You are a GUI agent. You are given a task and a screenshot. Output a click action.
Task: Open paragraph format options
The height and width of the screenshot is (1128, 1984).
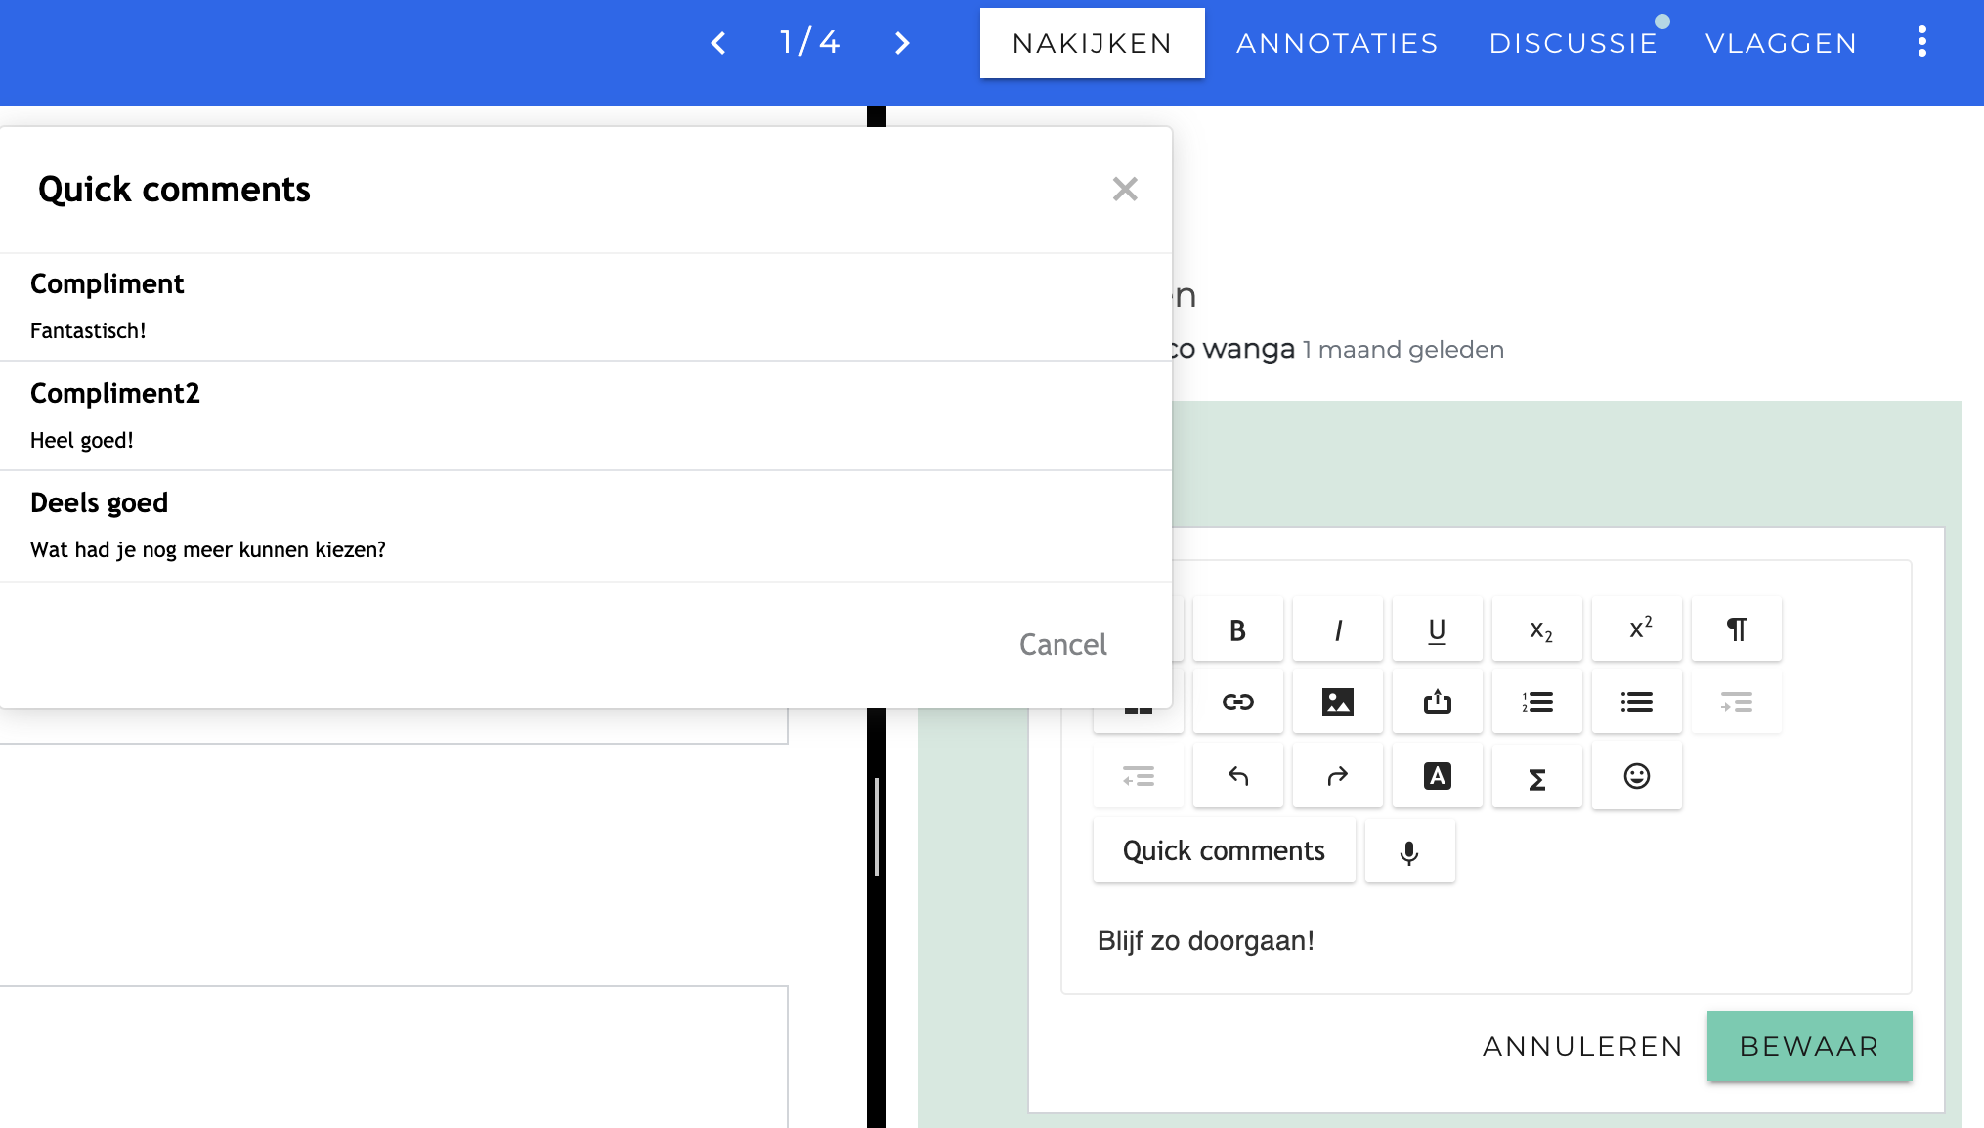click(1736, 629)
